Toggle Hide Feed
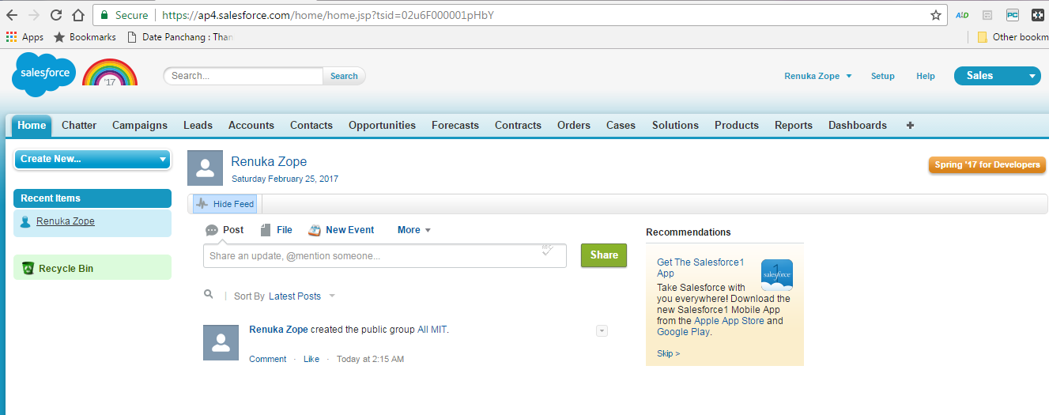The height and width of the screenshot is (415, 1049). 225,204
